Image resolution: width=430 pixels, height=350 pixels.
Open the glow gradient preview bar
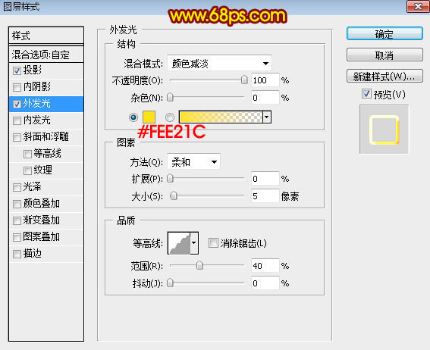(x=221, y=117)
